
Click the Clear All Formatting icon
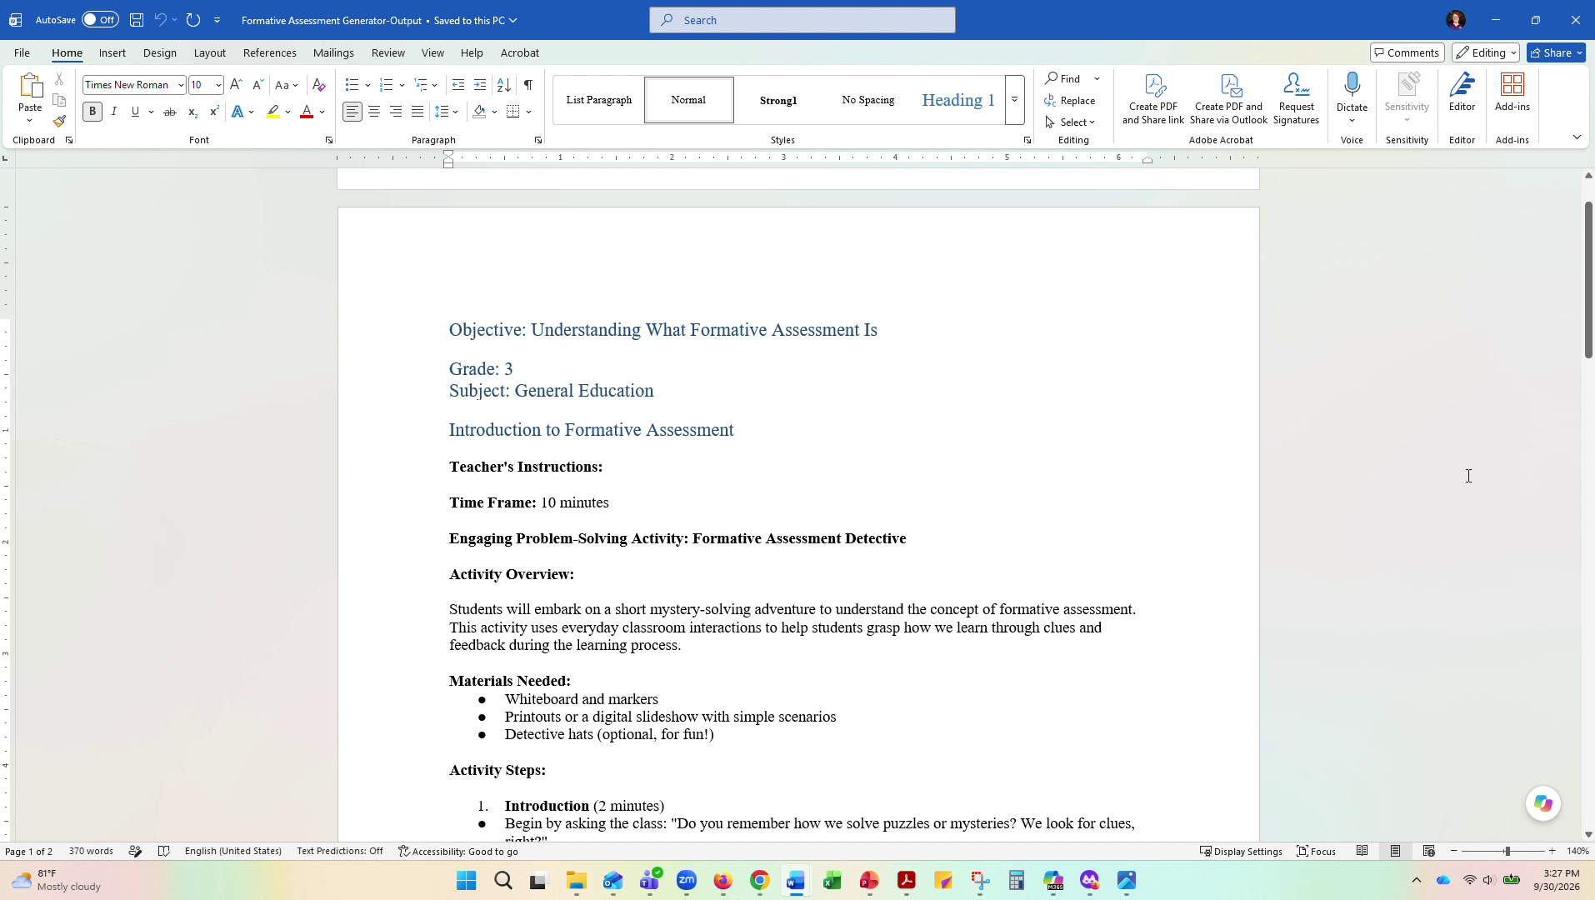318,85
